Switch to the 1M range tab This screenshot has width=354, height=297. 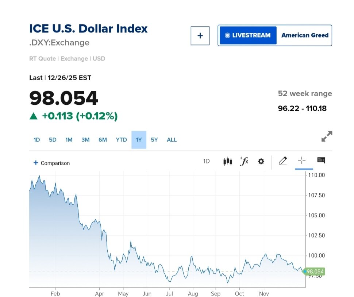[x=69, y=140]
